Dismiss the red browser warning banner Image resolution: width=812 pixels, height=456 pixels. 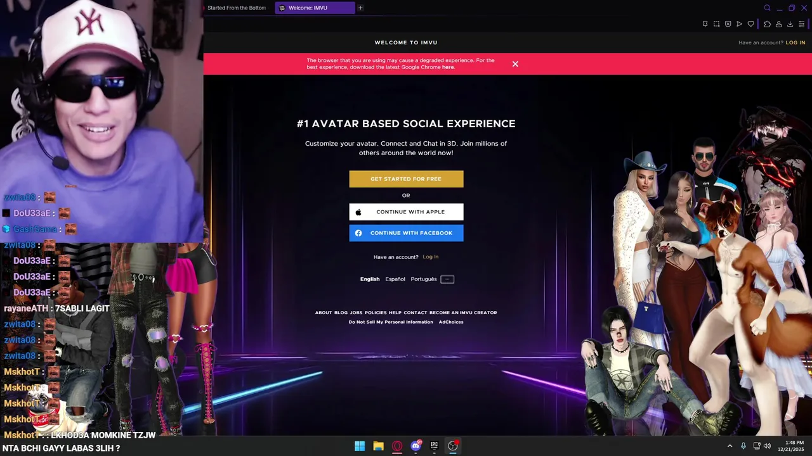point(515,64)
